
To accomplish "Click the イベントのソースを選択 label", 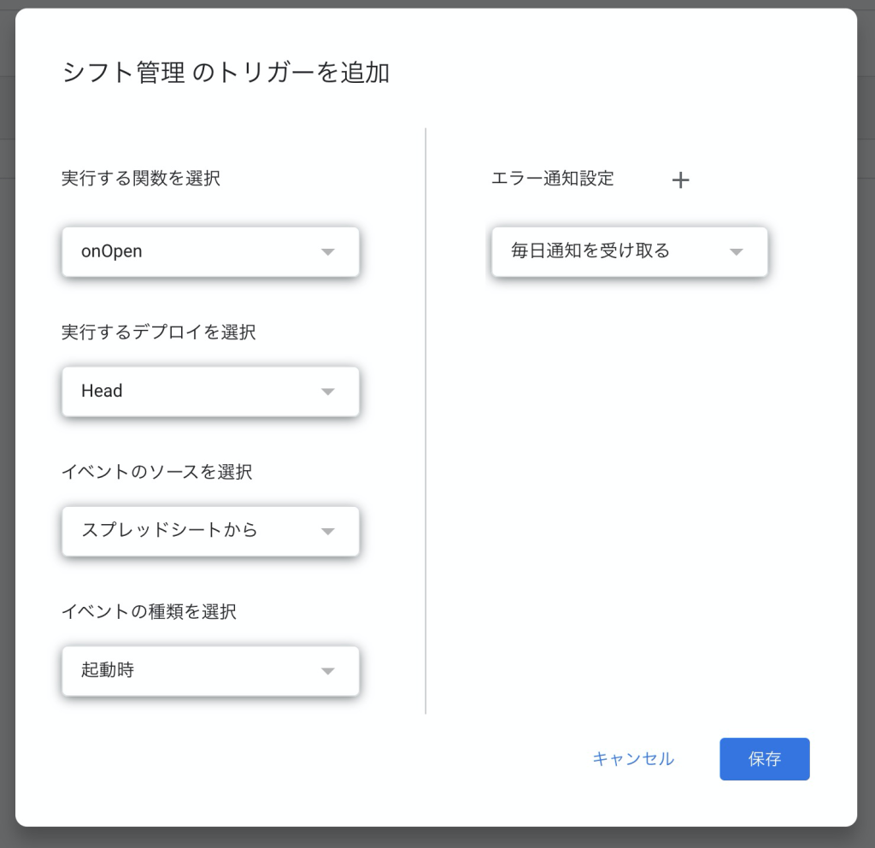I will 157,472.
